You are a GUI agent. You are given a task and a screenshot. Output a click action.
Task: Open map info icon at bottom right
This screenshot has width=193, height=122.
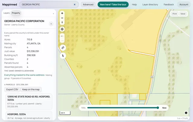click(186, 113)
